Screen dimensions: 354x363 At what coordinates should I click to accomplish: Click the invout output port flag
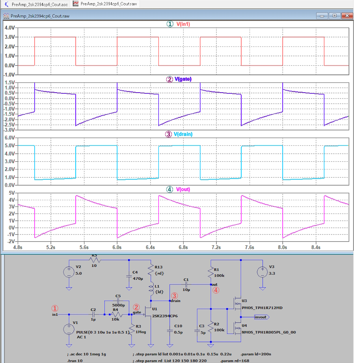pos(262,317)
